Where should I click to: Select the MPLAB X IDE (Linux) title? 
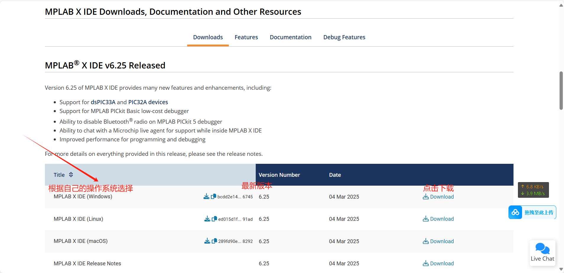78,219
